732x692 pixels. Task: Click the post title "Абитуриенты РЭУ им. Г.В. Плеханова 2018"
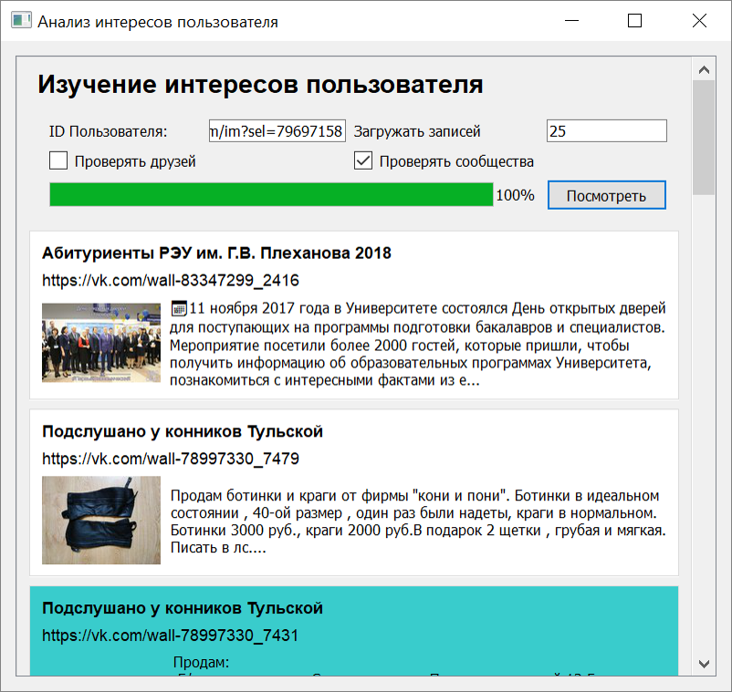coord(215,253)
